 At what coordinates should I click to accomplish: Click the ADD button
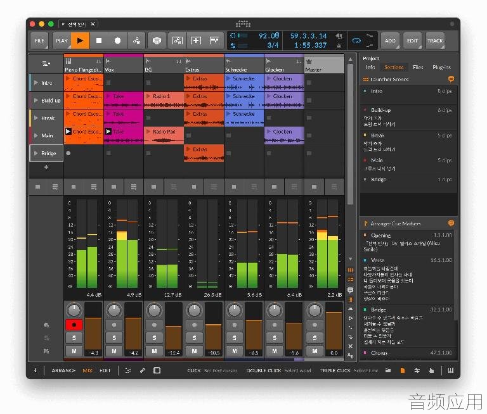click(x=390, y=41)
